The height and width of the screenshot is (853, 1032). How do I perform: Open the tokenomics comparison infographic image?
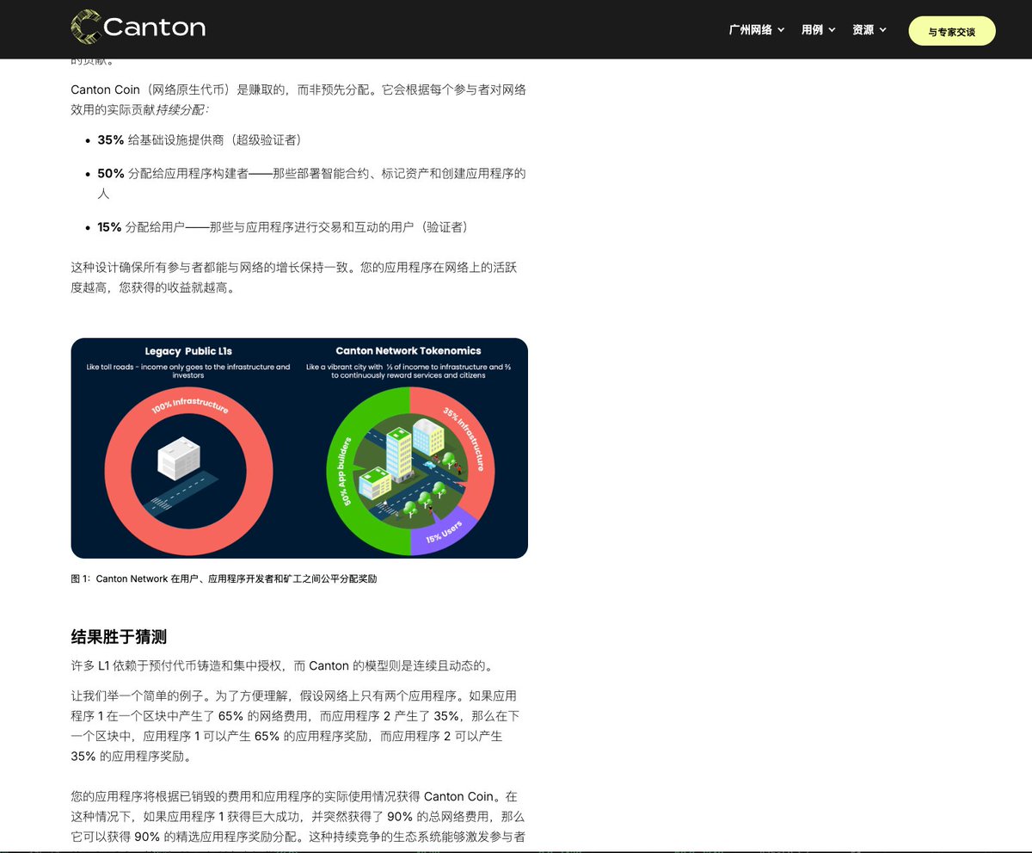(299, 448)
